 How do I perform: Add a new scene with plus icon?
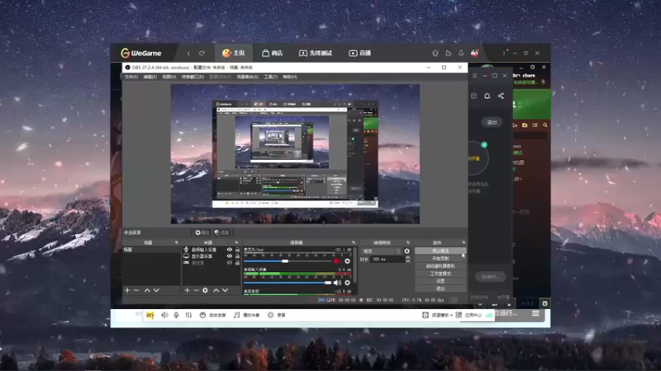click(x=127, y=290)
